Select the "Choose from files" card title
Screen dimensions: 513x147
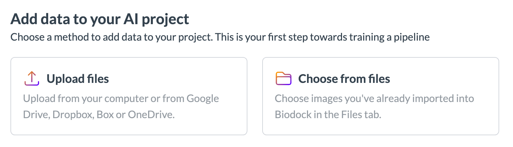click(344, 79)
